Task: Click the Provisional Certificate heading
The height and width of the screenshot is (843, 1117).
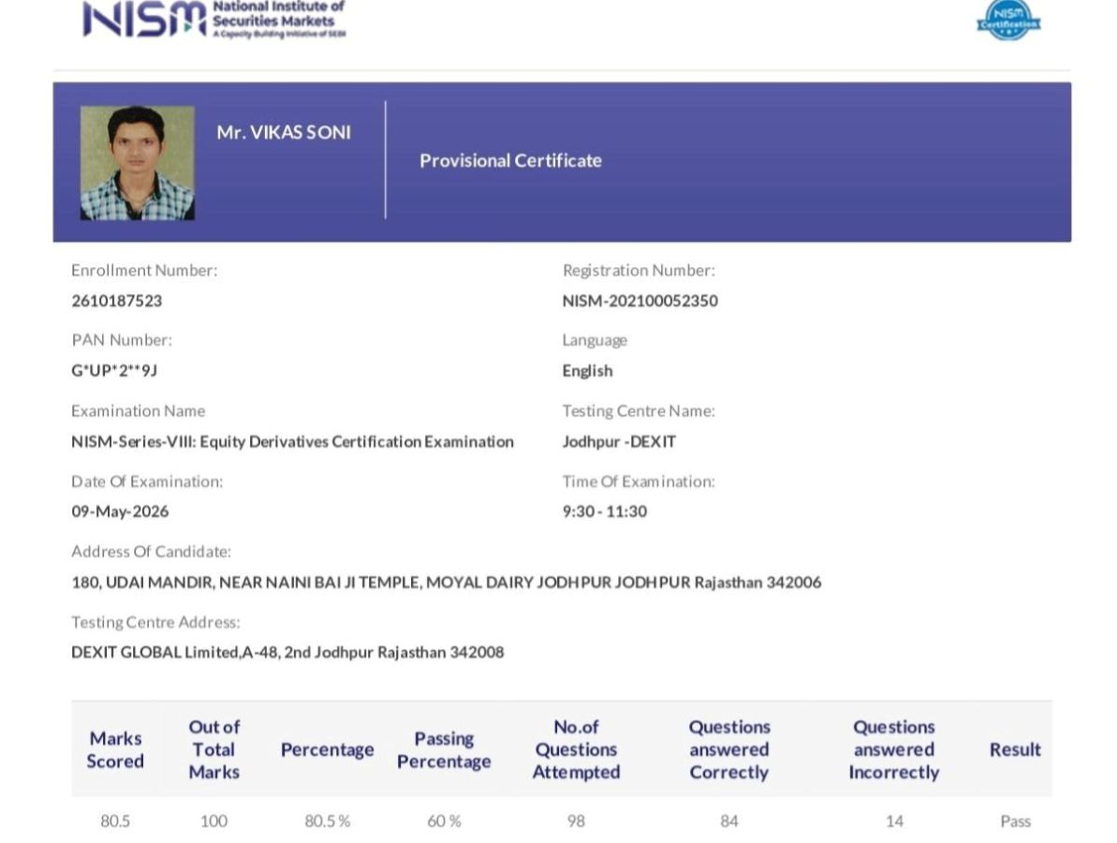Action: [510, 160]
